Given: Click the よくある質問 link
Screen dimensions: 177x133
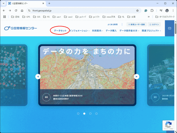Looking at the screenshot, I should coord(112,24).
